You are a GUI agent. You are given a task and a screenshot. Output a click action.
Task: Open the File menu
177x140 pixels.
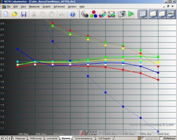click(8, 6)
